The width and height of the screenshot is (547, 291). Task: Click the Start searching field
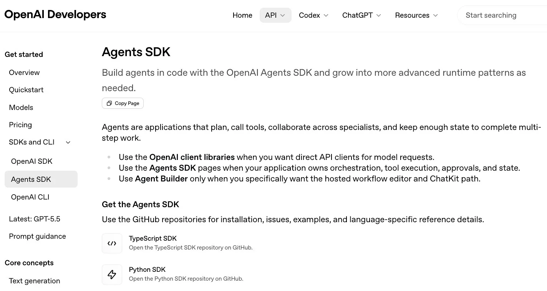tap(502, 15)
